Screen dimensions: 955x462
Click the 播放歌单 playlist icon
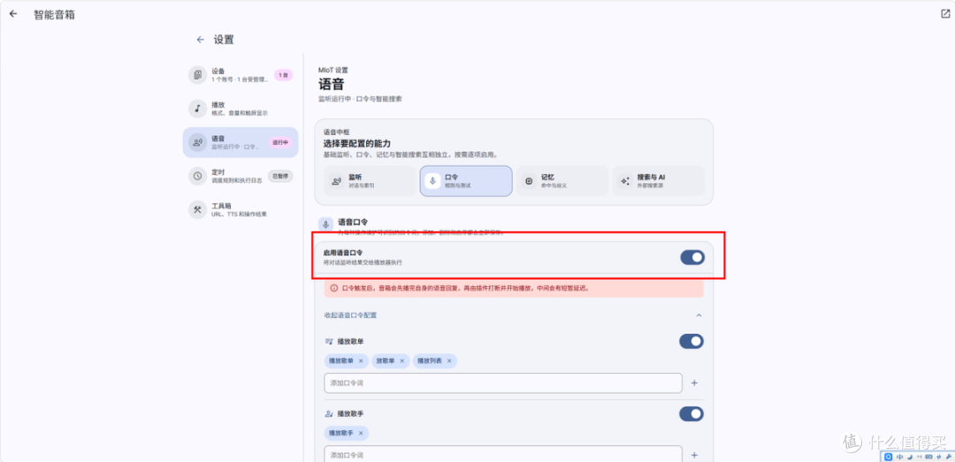[329, 342]
